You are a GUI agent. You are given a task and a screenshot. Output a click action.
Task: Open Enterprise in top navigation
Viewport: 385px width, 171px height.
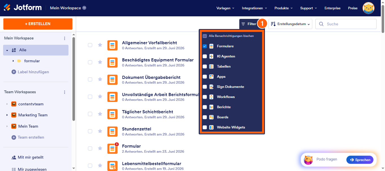(333, 8)
